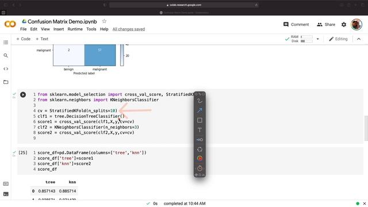Screen dimensions: 368x207
Task: Open the Help menu
Action: (x=104, y=29)
